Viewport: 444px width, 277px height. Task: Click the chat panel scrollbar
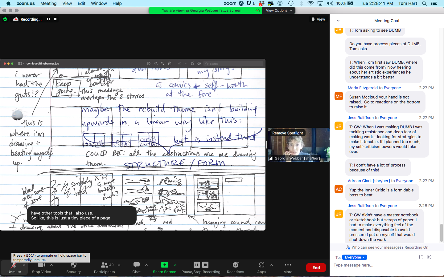pyautogui.click(x=442, y=233)
